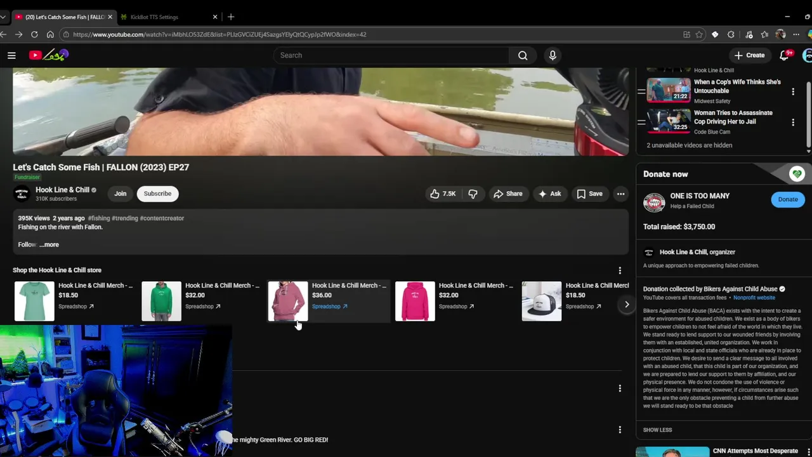Click the #trending hashtag

coord(125,218)
